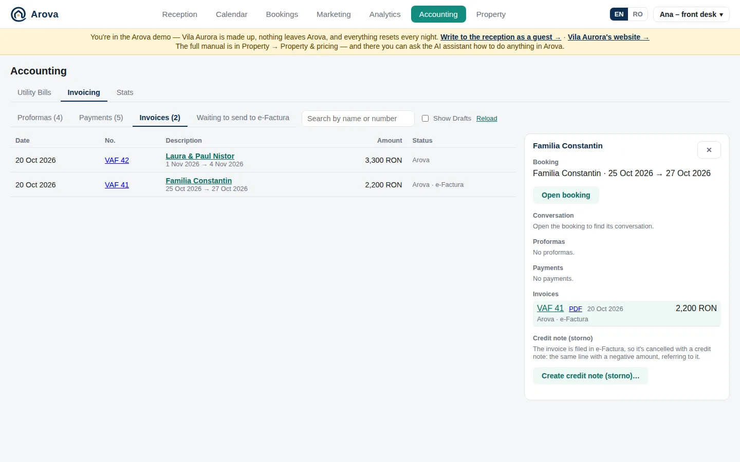The width and height of the screenshot is (740, 462).
Task: Open the Ana – front desk dropdown
Action: tap(691, 14)
